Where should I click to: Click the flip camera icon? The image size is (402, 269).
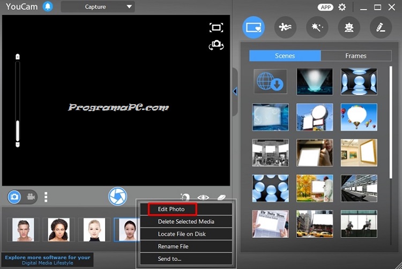216,46
